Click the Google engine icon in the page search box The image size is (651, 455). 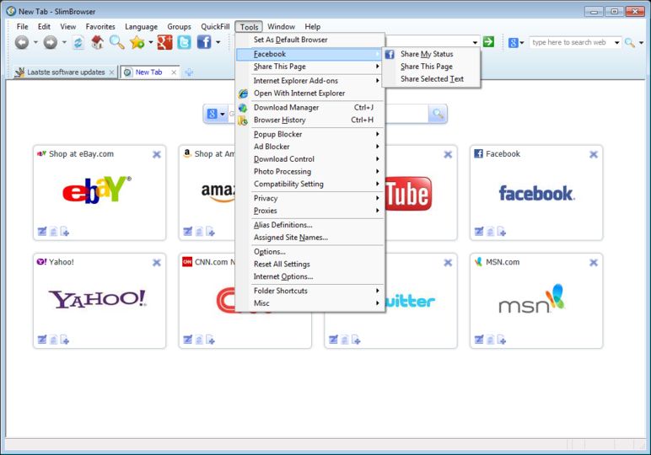click(x=213, y=114)
